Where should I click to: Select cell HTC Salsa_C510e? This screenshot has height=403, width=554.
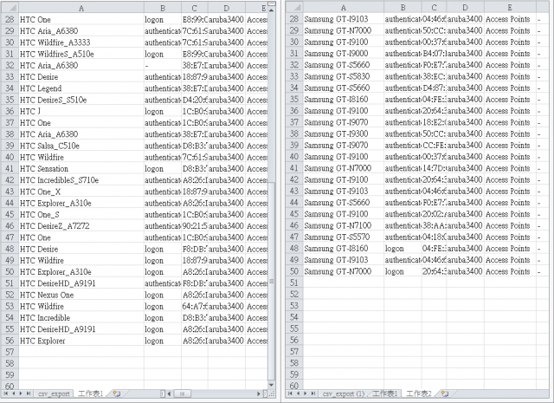coord(81,146)
